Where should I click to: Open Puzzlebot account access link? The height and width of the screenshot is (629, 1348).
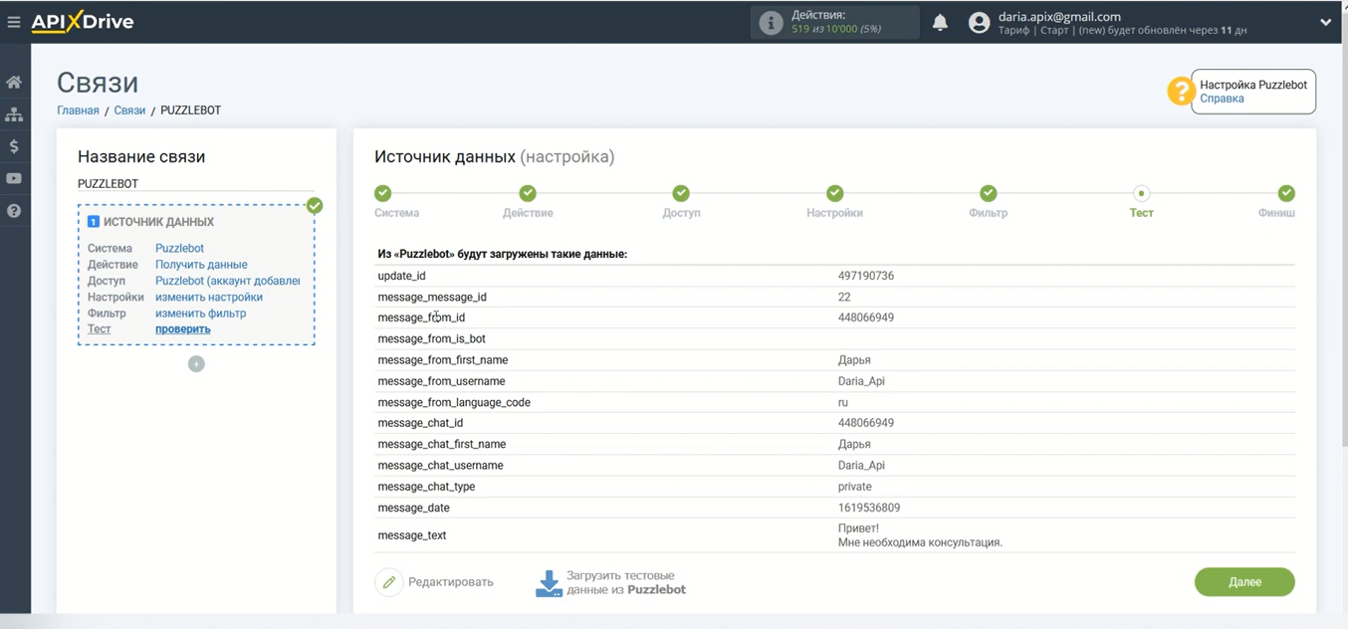click(x=227, y=281)
